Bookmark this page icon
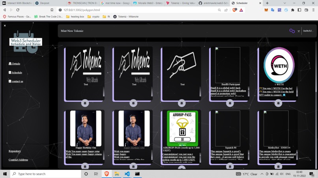318x178 pixels. [52, 10]
